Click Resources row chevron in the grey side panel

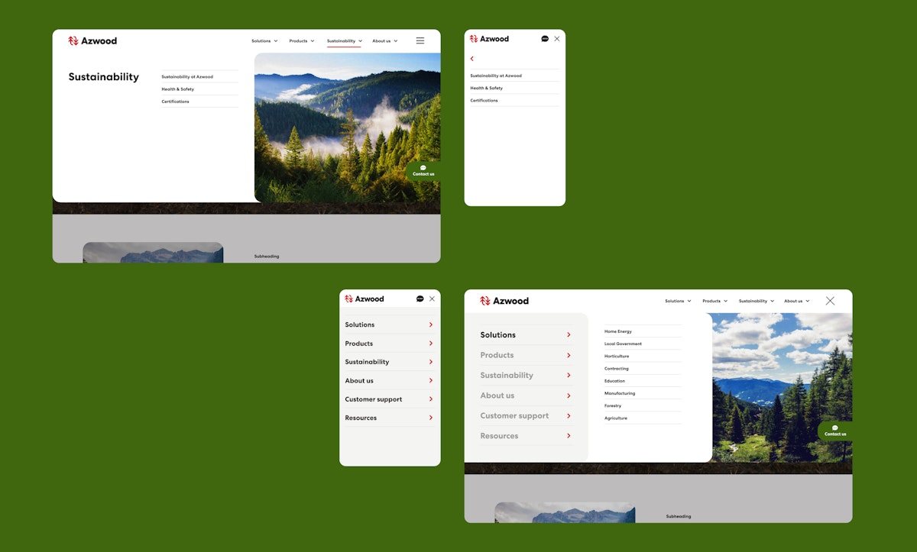569,436
